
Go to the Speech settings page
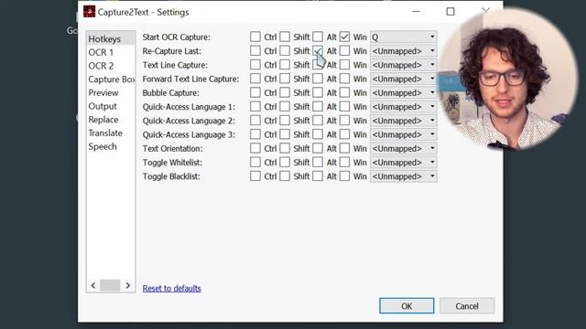111,146
